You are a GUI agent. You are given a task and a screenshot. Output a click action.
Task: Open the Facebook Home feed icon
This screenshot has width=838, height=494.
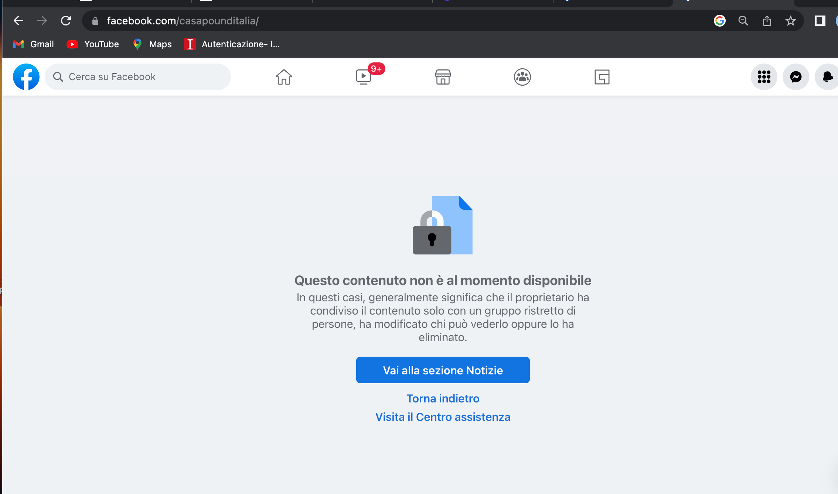pos(284,77)
